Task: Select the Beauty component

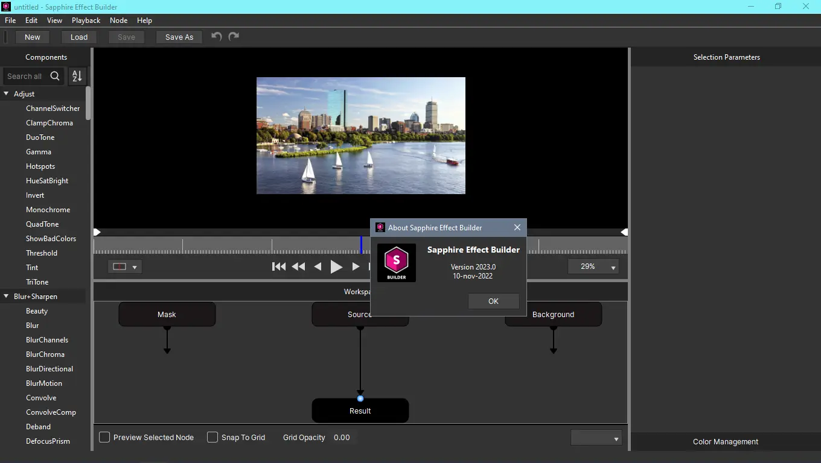Action: click(37, 311)
